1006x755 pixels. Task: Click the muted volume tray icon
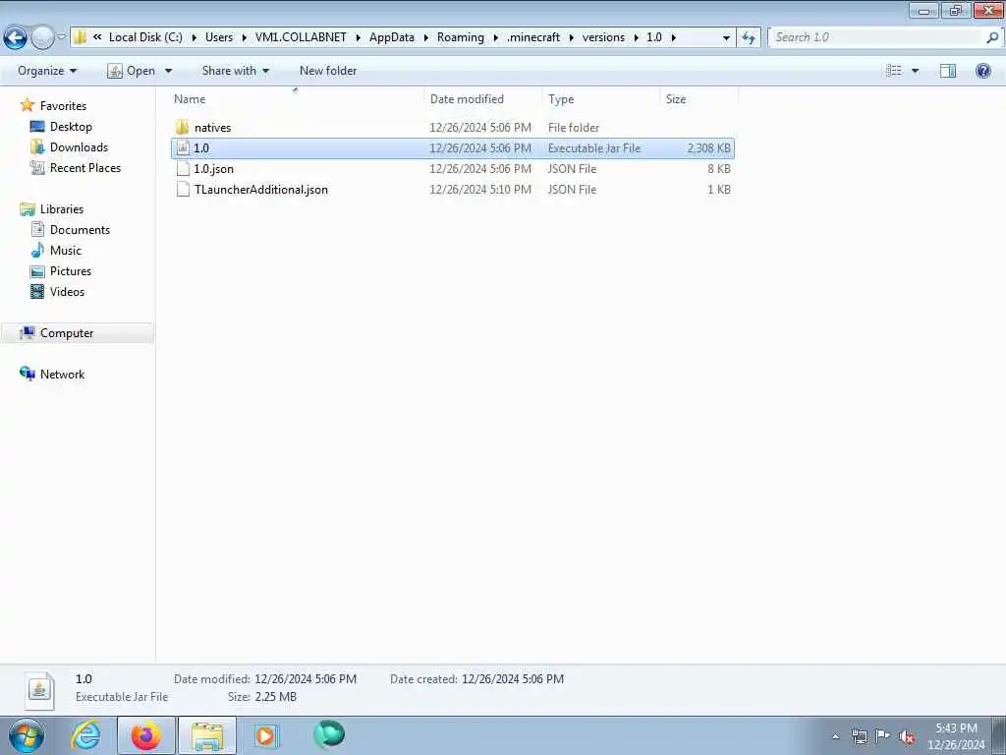pos(907,736)
